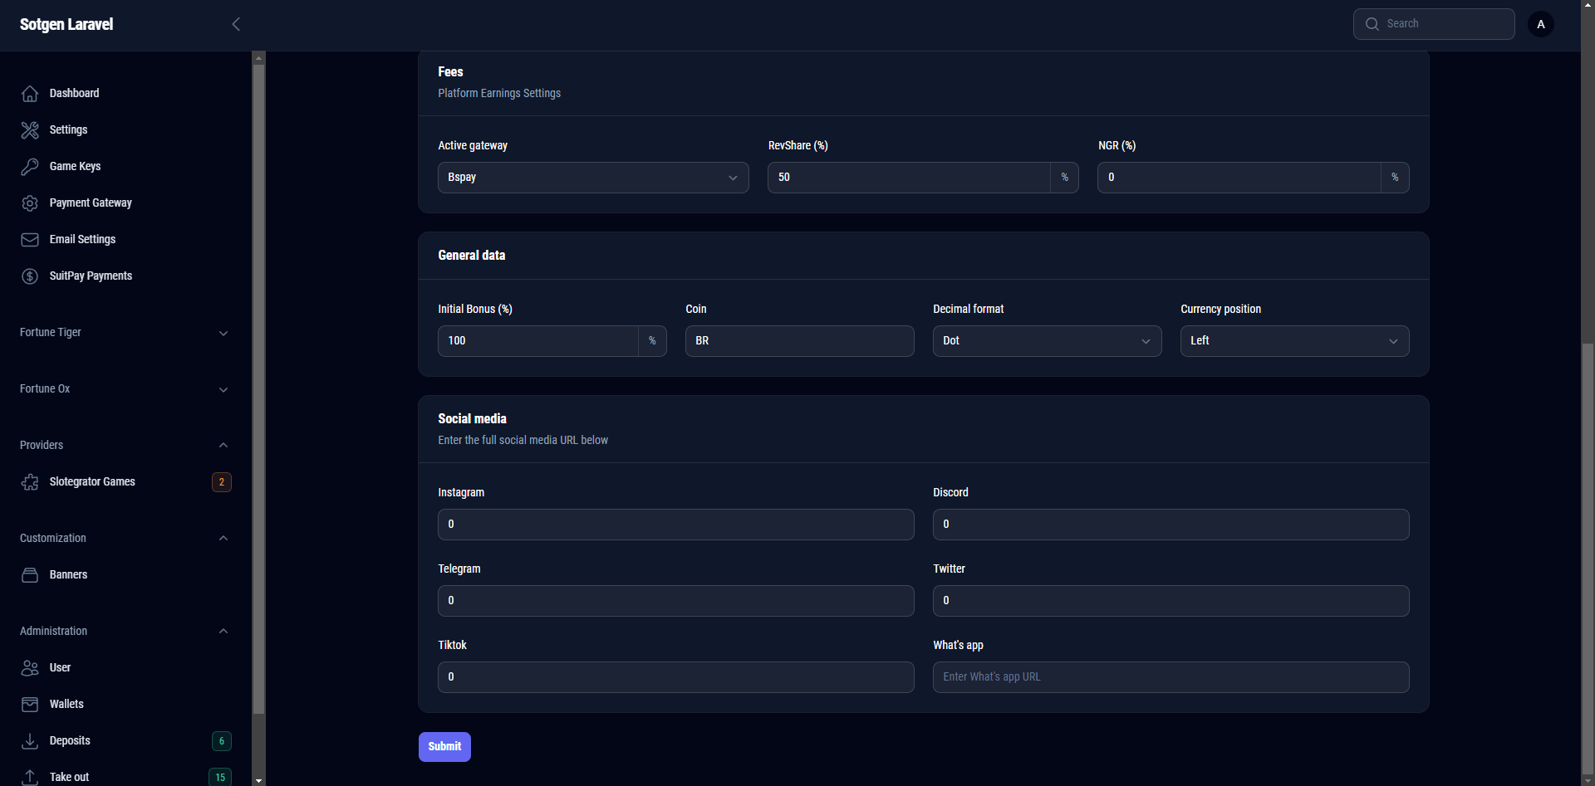Open the Decimal format dropdown
This screenshot has width=1595, height=786.
click(1046, 341)
